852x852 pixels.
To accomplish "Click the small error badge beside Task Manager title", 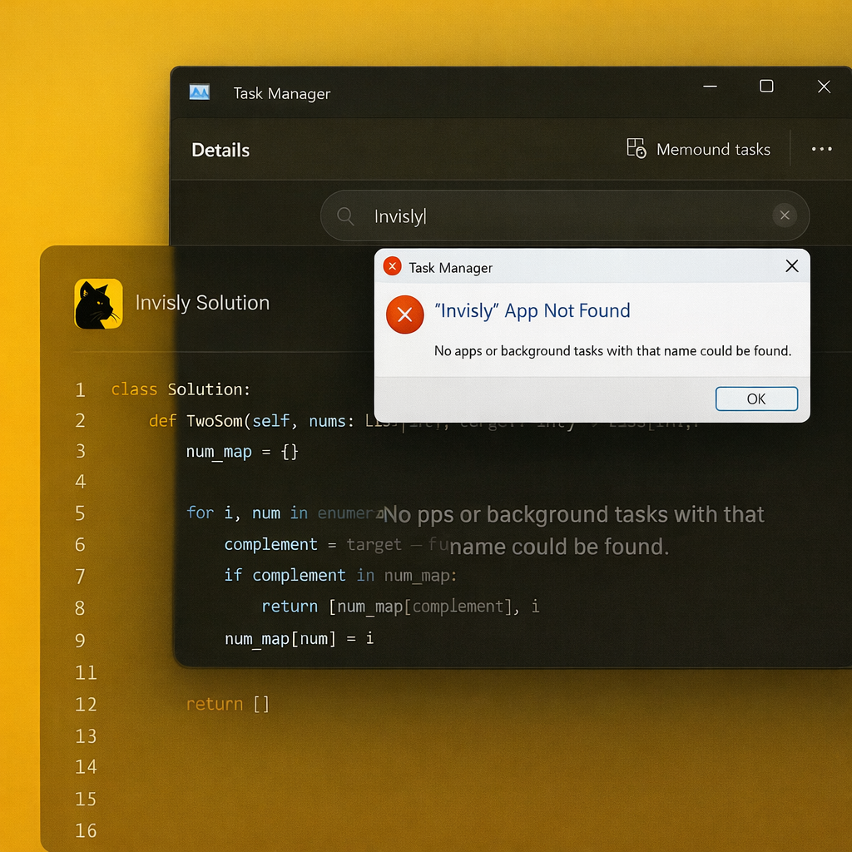I will tap(392, 266).
